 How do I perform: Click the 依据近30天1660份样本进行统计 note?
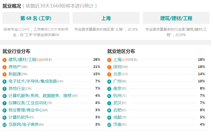[x=59, y=6]
